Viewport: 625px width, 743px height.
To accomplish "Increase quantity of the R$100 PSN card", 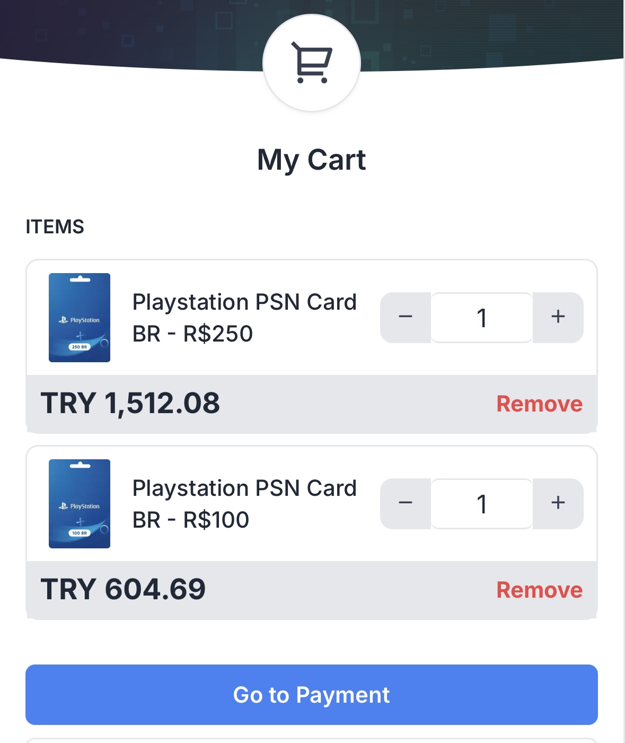I will coord(558,503).
